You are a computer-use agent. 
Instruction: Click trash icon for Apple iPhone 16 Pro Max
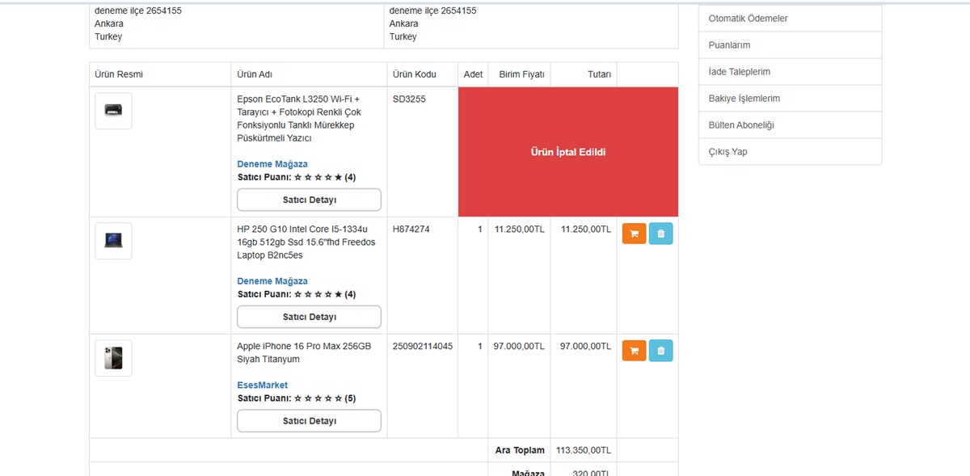tap(660, 351)
